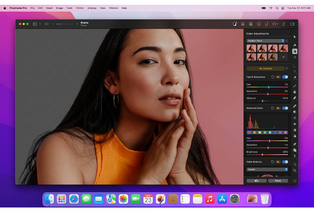The height and width of the screenshot is (212, 314).
Task: Open the Image menu in the menu bar
Action: tap(59, 8)
